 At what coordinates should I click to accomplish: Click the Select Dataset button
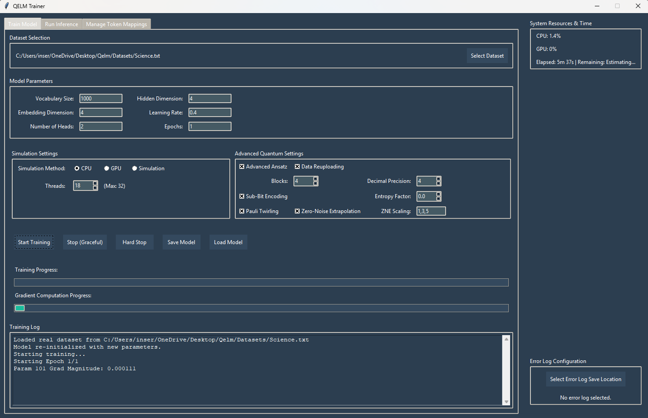487,55
